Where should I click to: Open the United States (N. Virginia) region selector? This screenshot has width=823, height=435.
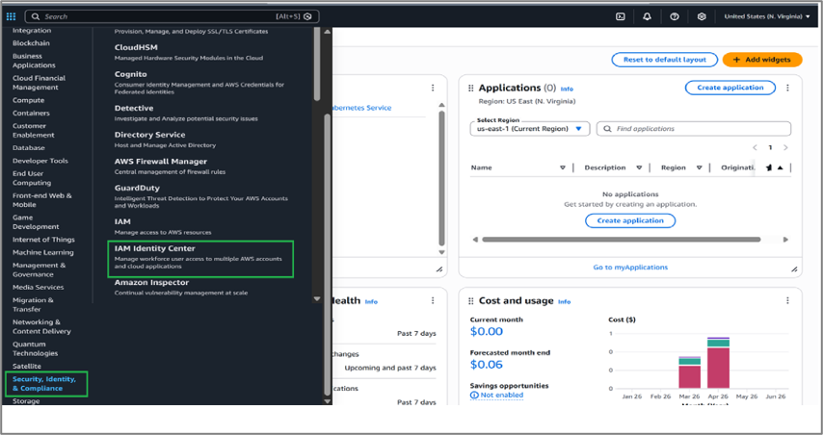(767, 16)
